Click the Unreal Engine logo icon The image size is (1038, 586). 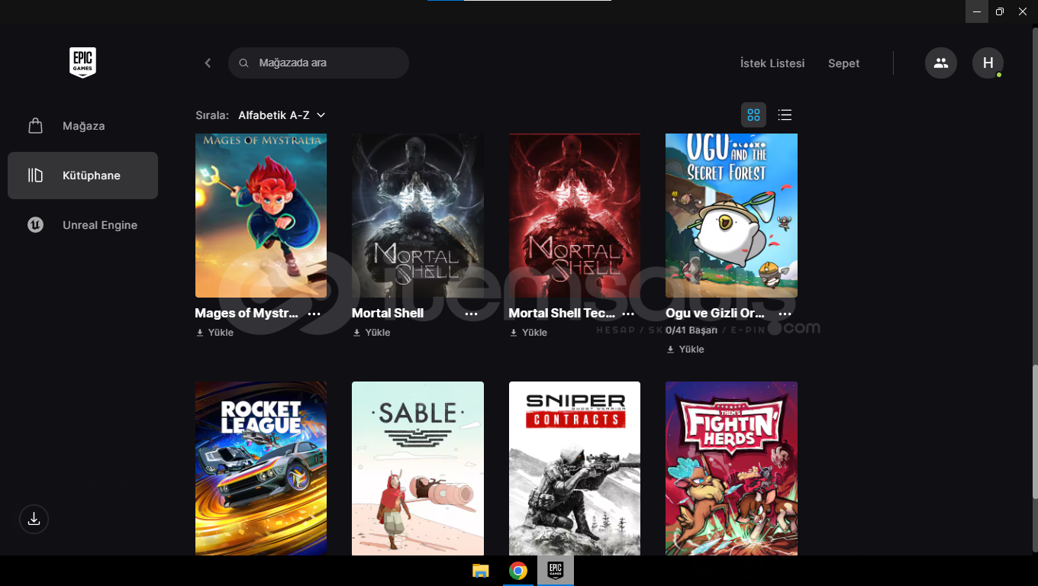35,225
